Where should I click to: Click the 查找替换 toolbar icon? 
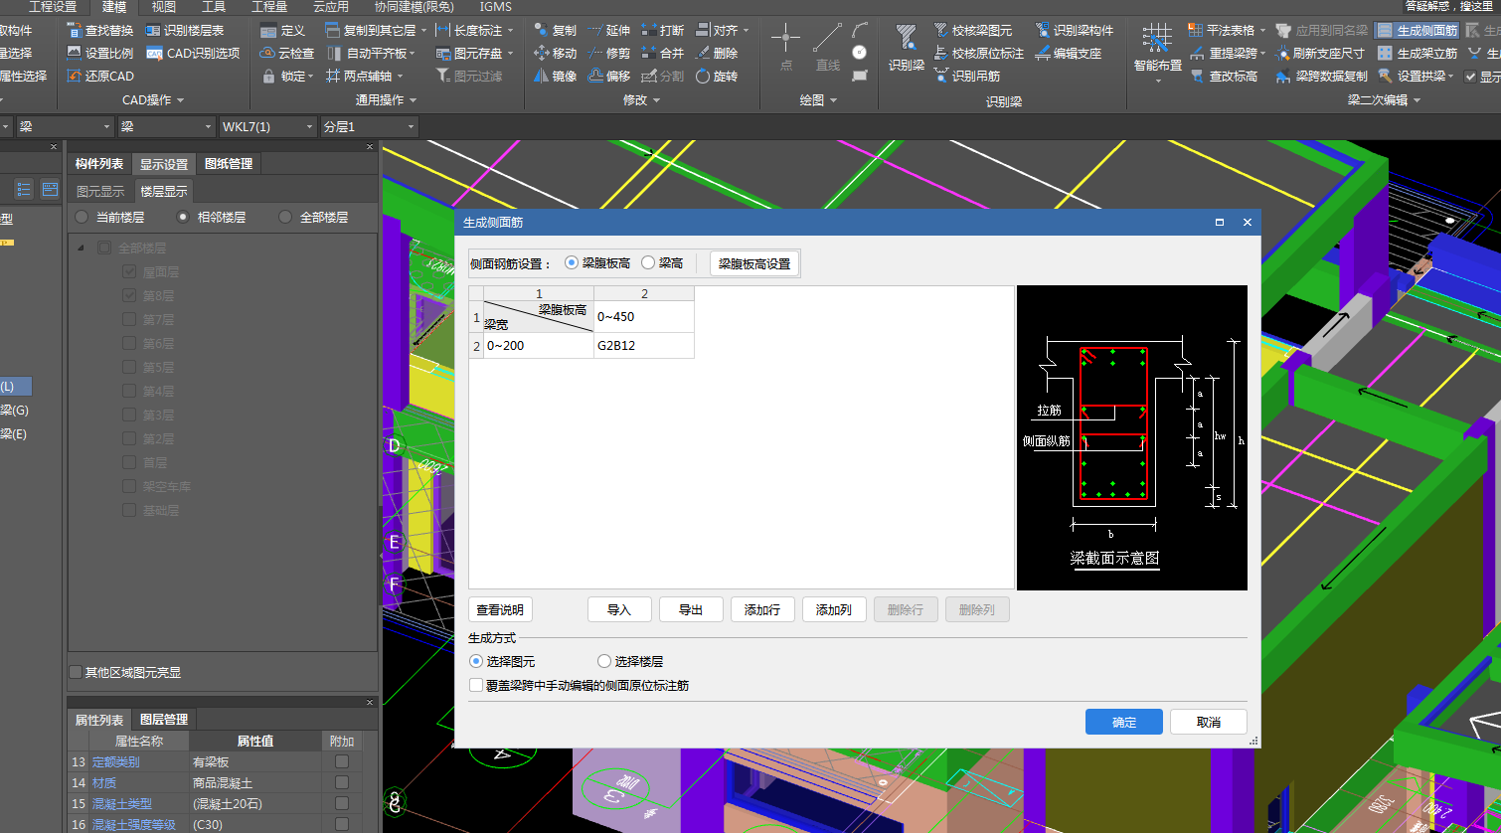[x=75, y=31]
